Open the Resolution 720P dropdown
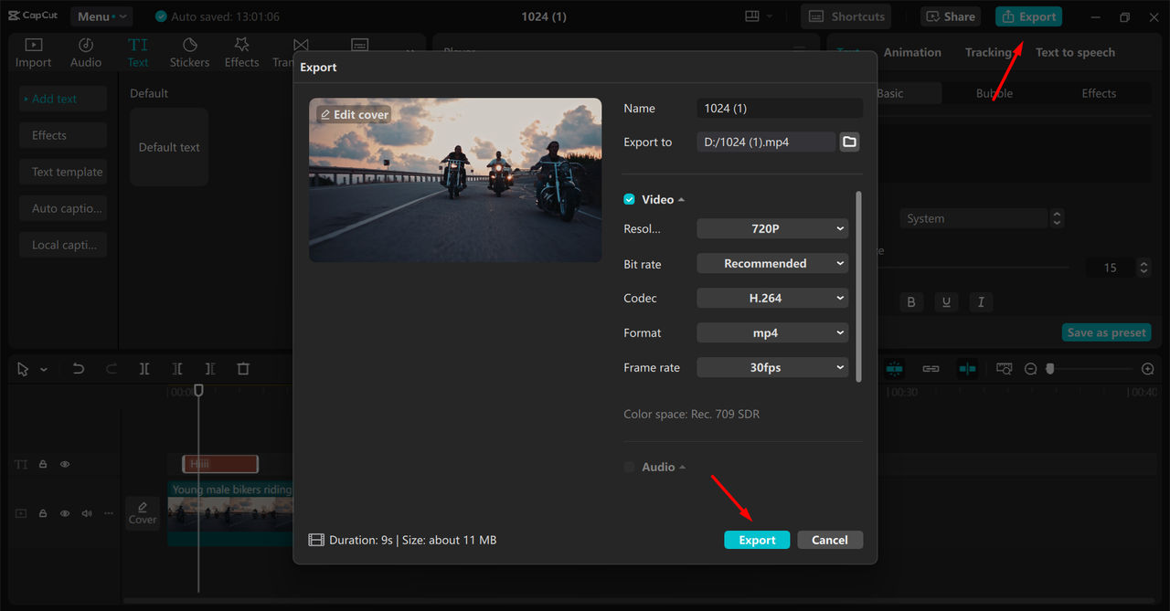The width and height of the screenshot is (1170, 611). point(772,228)
